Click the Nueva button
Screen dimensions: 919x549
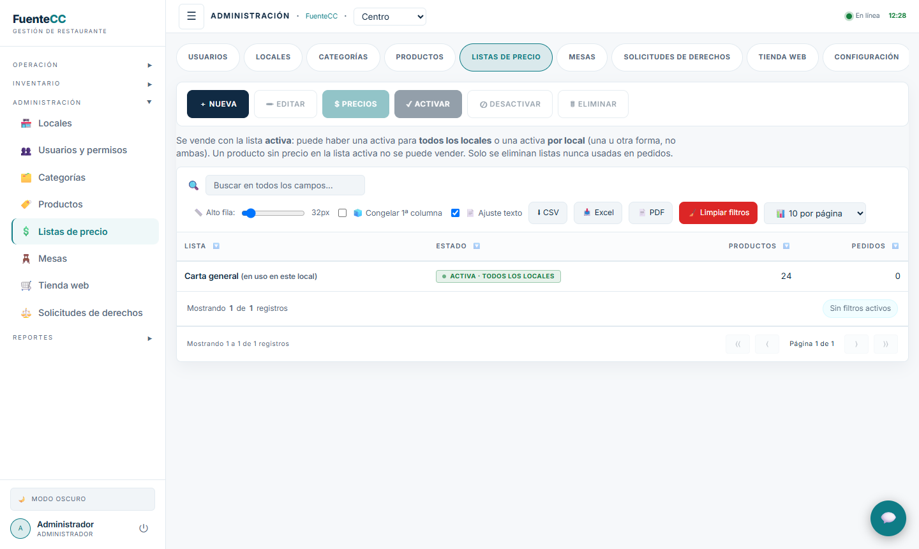(218, 104)
